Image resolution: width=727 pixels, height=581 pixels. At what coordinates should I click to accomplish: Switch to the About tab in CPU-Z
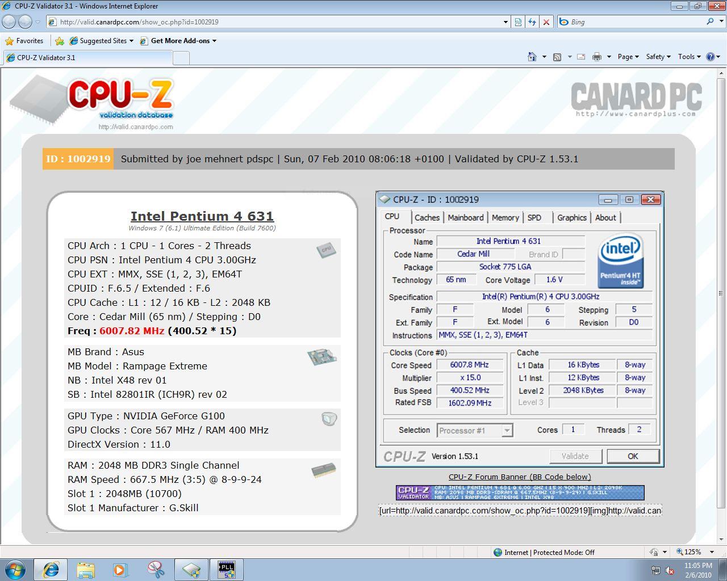click(x=605, y=217)
